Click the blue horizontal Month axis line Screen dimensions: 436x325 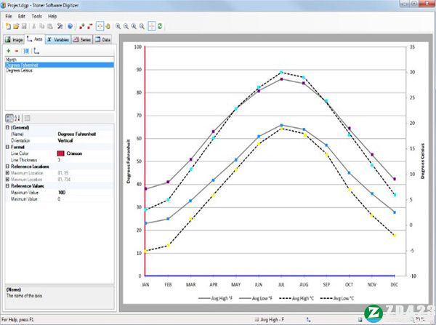pyautogui.click(x=270, y=276)
